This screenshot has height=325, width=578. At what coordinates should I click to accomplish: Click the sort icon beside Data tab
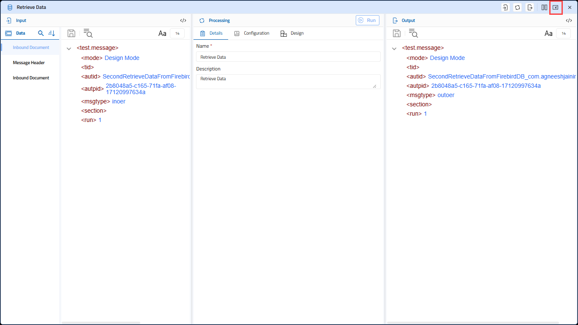click(52, 33)
